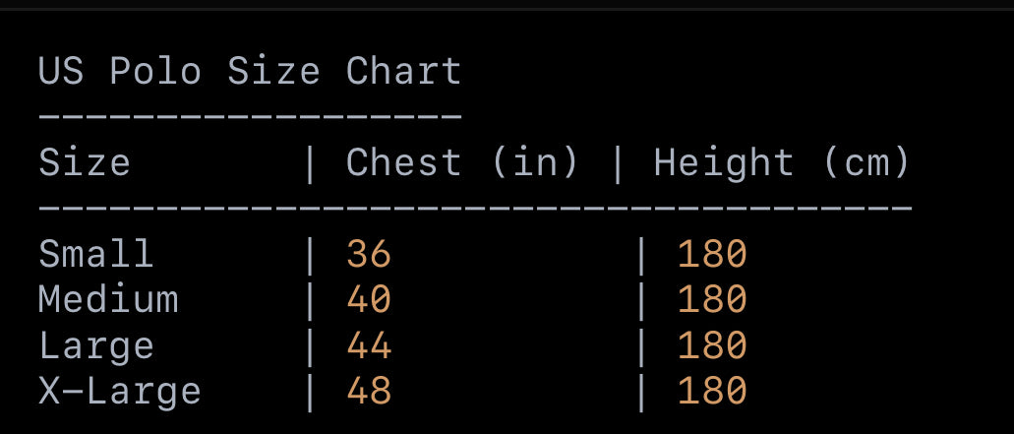Click chest value 36 in the Small row
1014x434 pixels.
[x=369, y=254]
